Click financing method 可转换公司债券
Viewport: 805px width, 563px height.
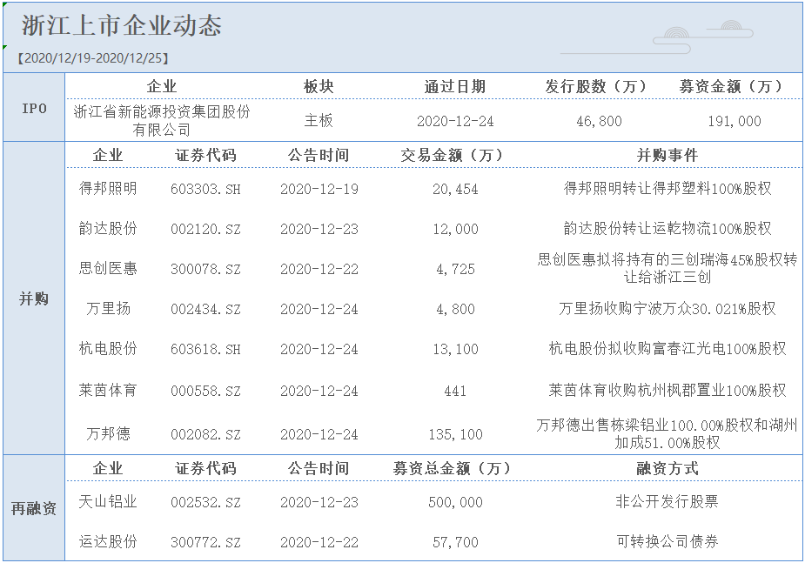click(x=667, y=541)
